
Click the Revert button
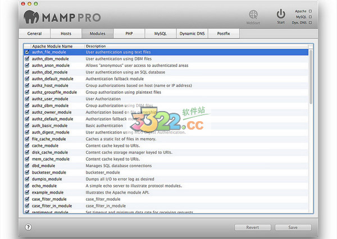pos(253,227)
